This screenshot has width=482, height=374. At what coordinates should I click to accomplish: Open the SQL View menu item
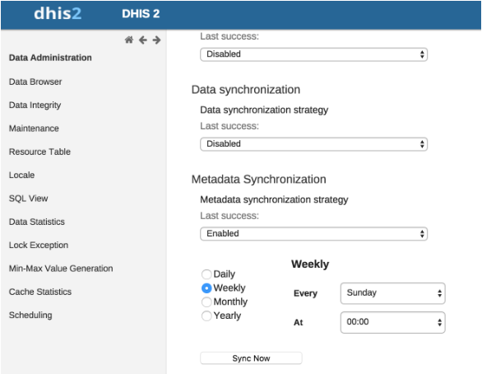coord(28,199)
